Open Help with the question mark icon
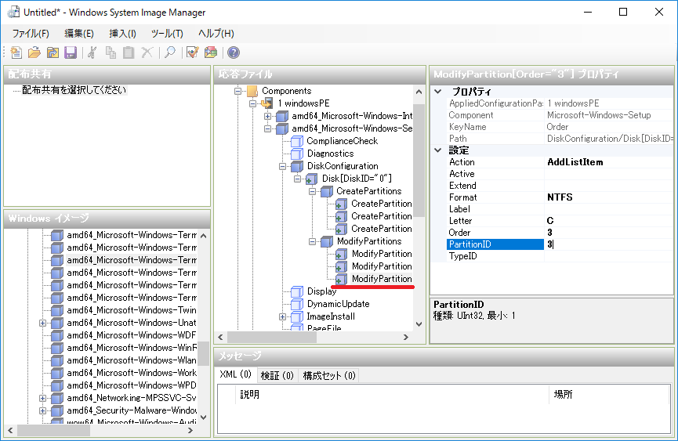The image size is (678, 441). tap(234, 52)
